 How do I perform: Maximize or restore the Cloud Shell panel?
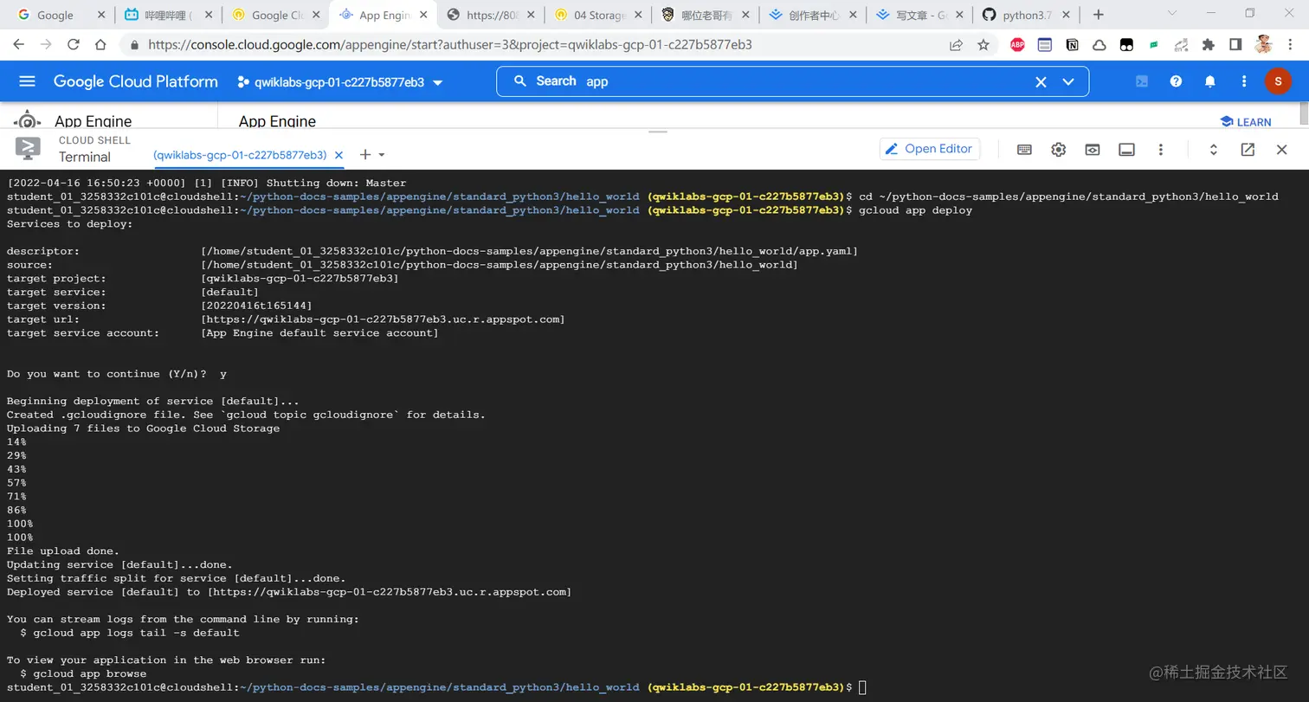[x=1214, y=149]
